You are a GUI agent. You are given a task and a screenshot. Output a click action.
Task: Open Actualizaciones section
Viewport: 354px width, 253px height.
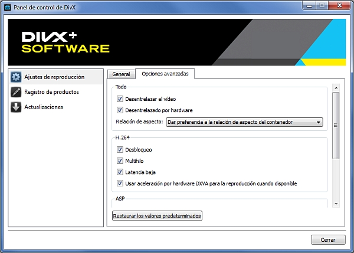point(56,107)
